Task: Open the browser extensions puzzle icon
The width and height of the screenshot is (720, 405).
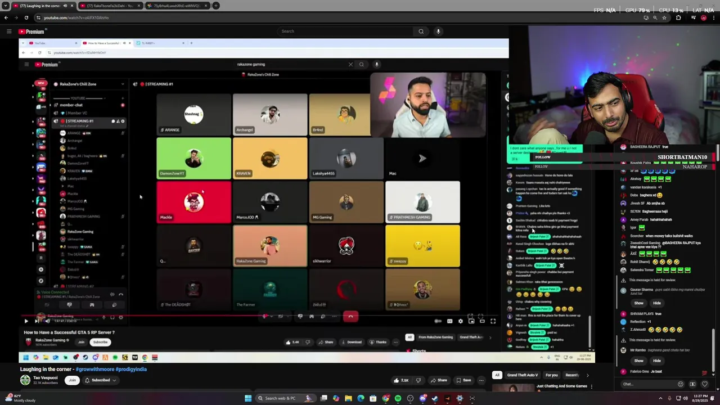Action: point(678,17)
